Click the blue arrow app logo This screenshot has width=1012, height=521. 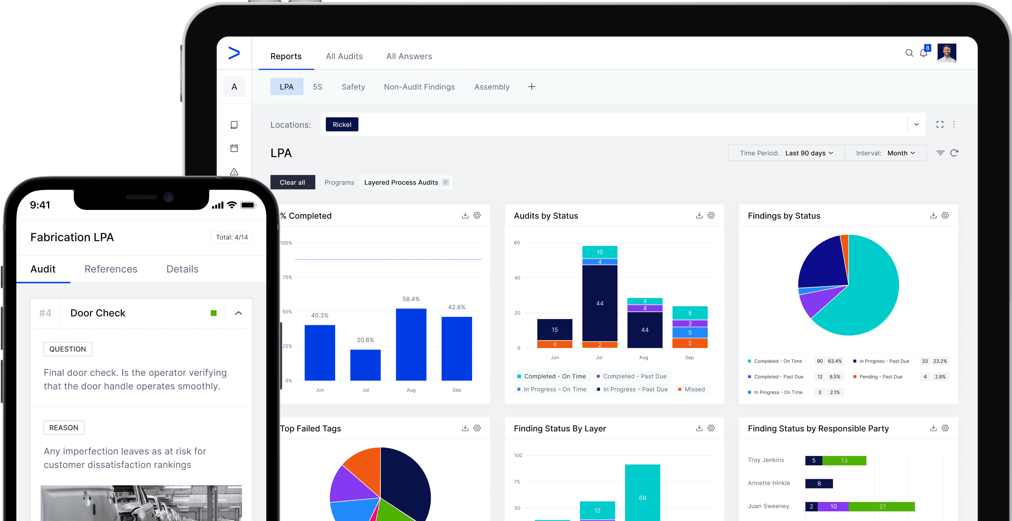pos(234,53)
